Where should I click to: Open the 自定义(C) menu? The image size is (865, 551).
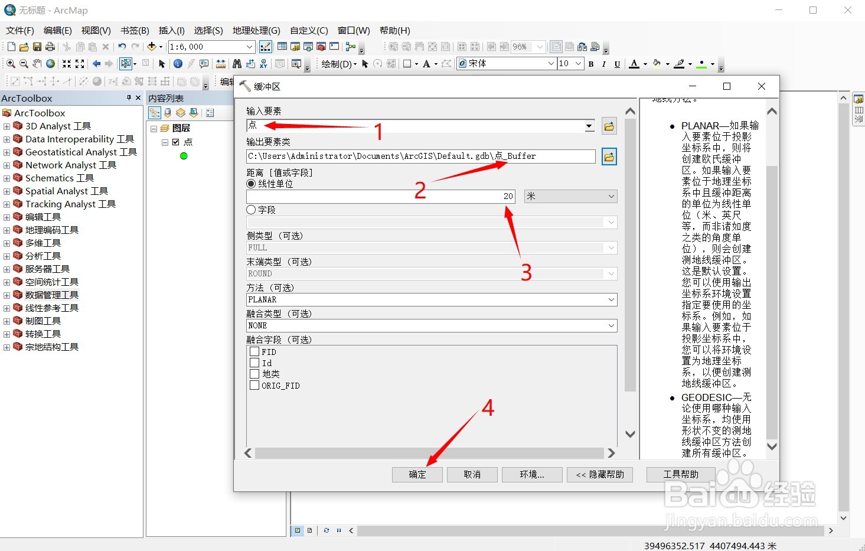tap(309, 31)
